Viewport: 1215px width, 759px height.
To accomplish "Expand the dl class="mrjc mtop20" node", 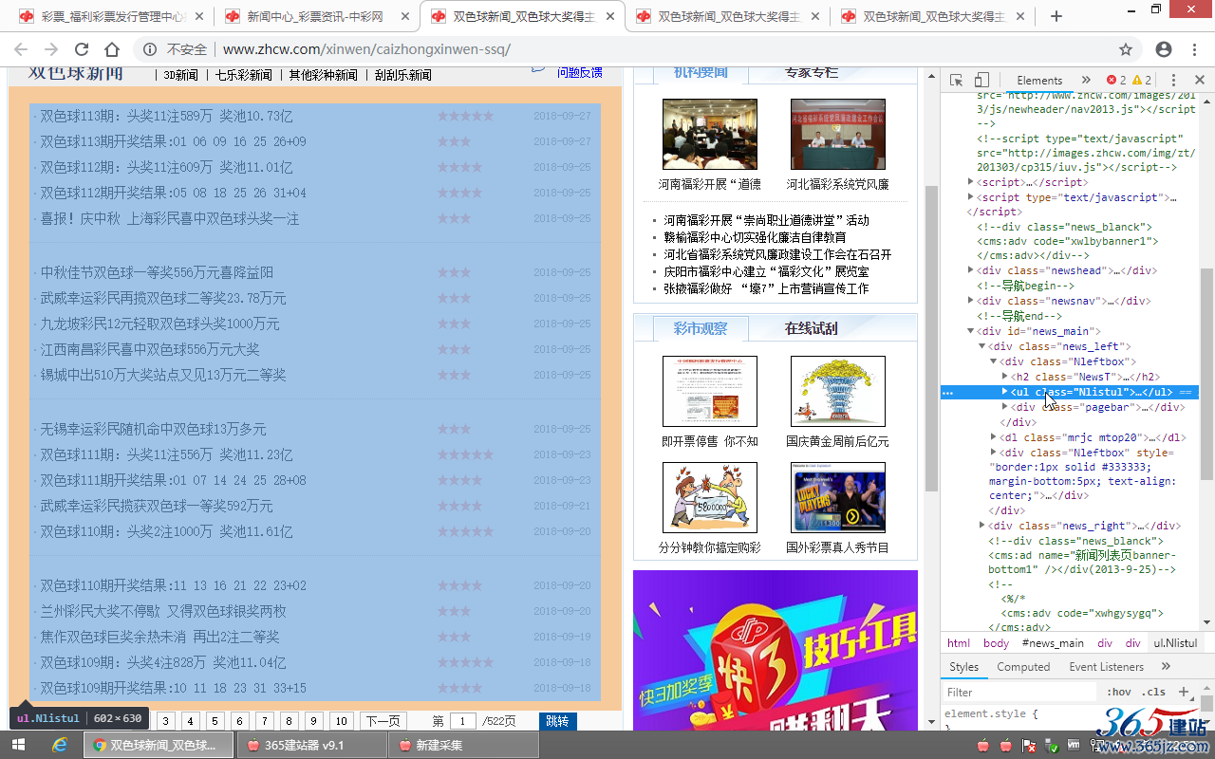I will (994, 437).
